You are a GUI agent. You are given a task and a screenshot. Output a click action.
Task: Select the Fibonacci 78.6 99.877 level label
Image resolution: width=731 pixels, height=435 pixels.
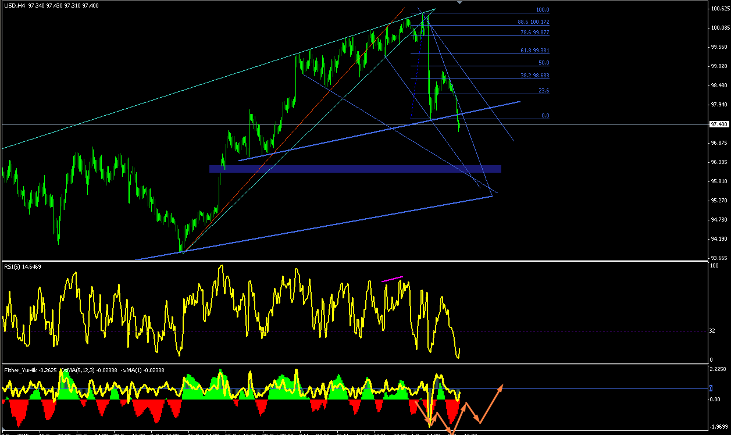pyautogui.click(x=535, y=33)
